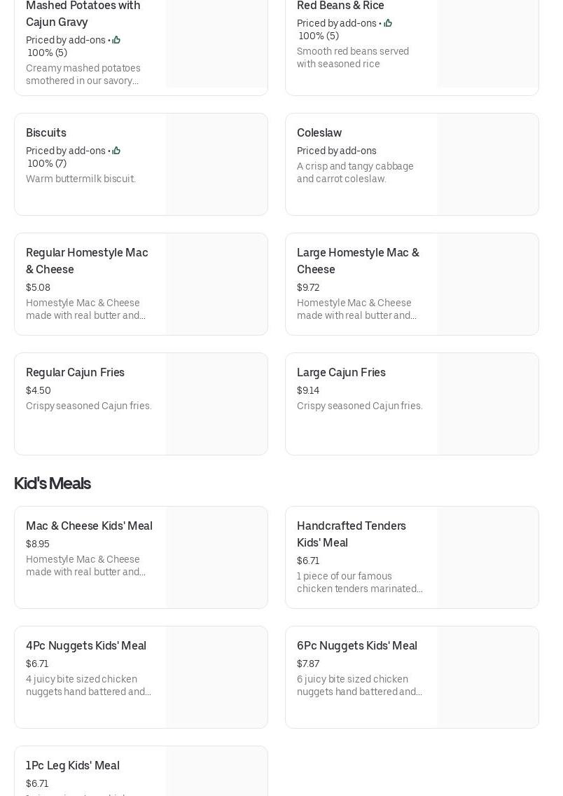Click the Biscuits item image placeholder
This screenshot has height=796, width=563.
216,165
